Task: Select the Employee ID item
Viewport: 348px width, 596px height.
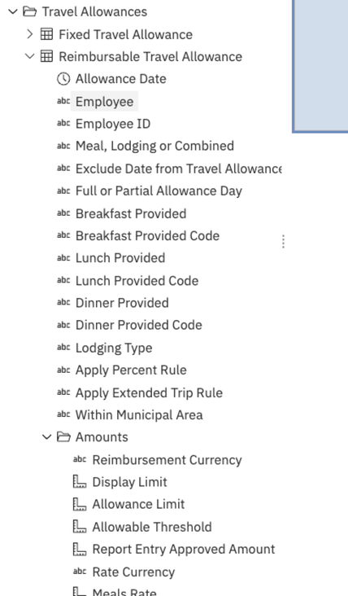Action: point(113,124)
